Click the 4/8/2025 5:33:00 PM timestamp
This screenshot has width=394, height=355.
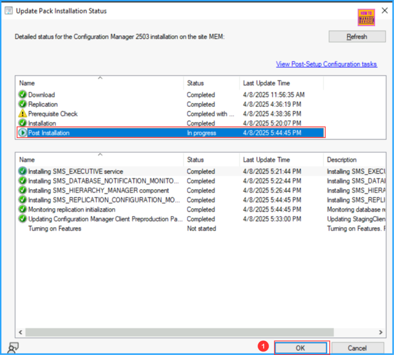tap(272, 219)
